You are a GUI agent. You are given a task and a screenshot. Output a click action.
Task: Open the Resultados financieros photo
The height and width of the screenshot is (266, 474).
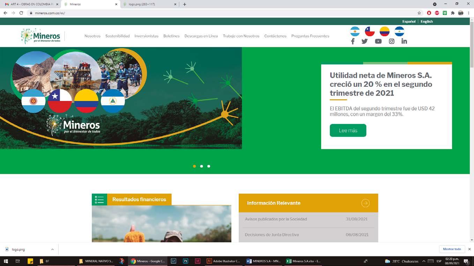pyautogui.click(x=162, y=224)
